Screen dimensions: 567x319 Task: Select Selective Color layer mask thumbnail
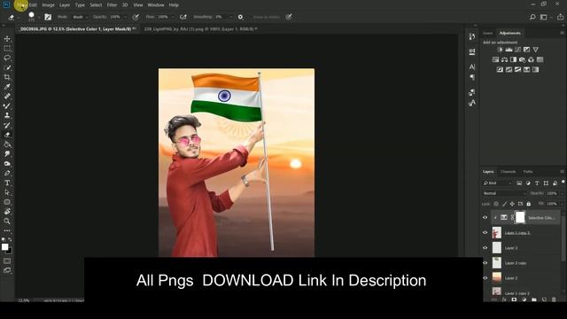pyautogui.click(x=520, y=217)
